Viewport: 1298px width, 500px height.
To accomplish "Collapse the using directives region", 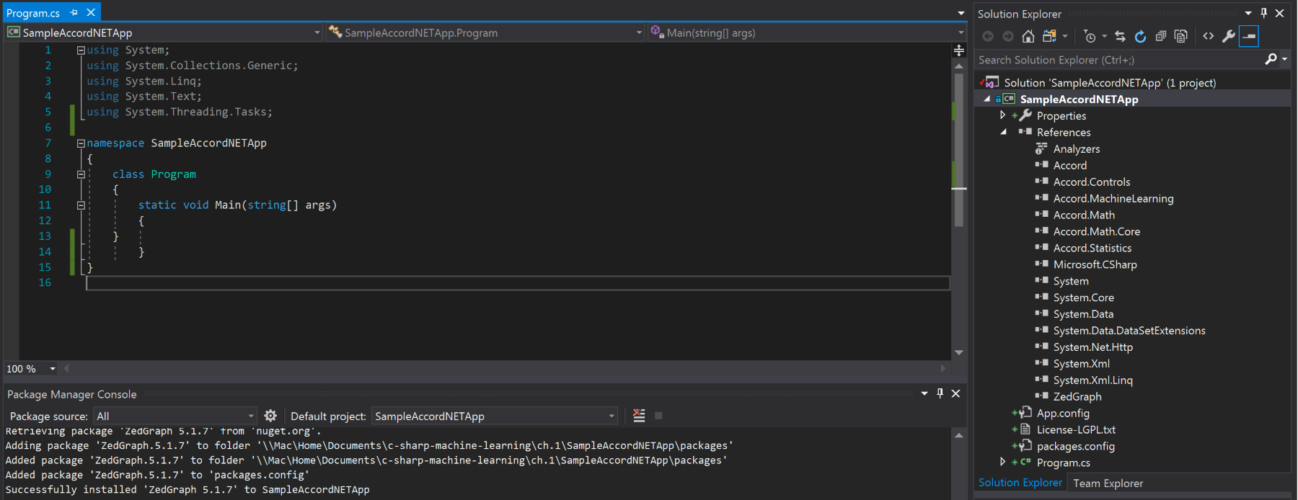I will pyautogui.click(x=81, y=50).
